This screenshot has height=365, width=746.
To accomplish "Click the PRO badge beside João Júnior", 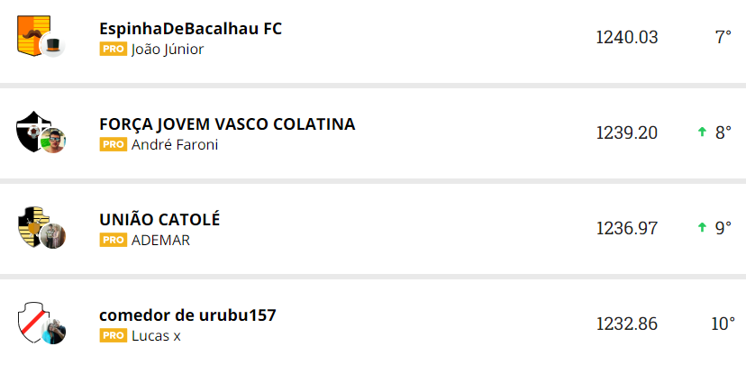I will pyautogui.click(x=113, y=50).
